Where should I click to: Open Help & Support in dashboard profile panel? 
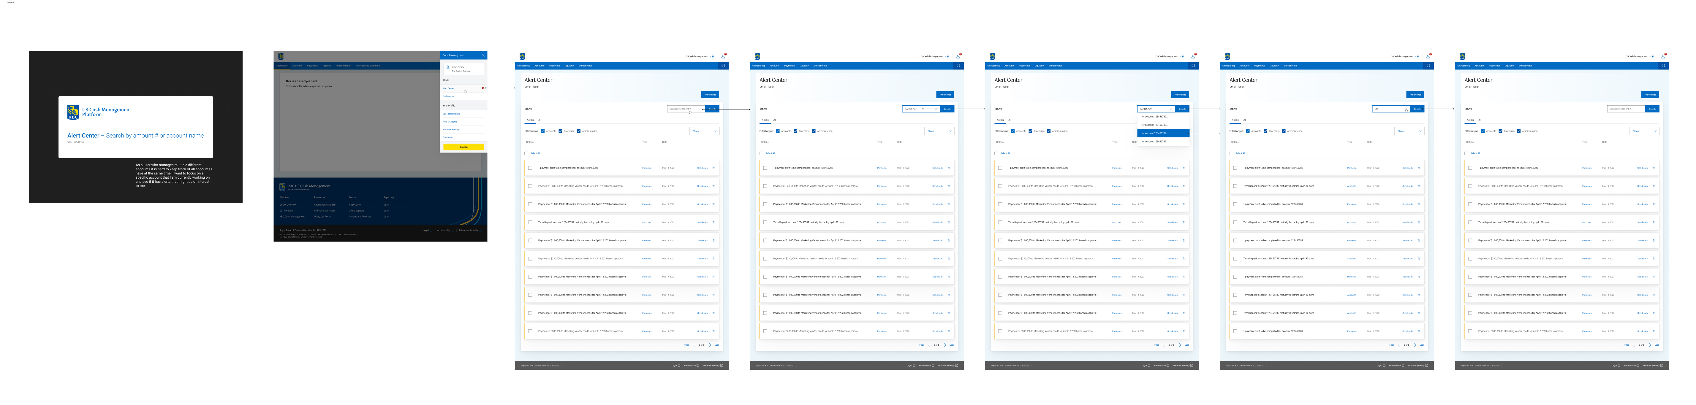click(450, 122)
